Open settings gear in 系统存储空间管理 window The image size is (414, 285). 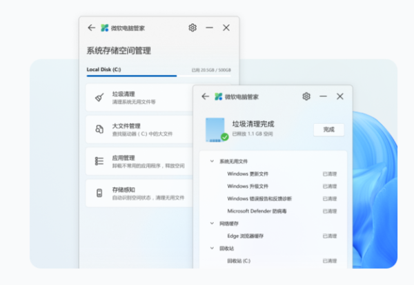pyautogui.click(x=193, y=28)
